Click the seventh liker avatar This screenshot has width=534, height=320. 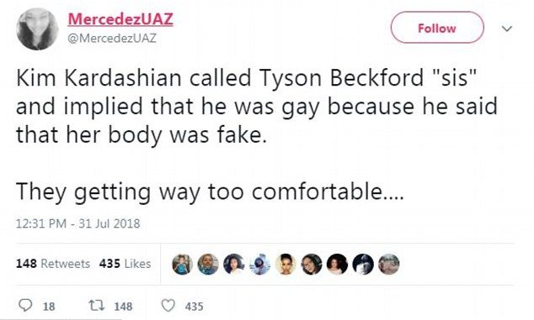click(337, 264)
